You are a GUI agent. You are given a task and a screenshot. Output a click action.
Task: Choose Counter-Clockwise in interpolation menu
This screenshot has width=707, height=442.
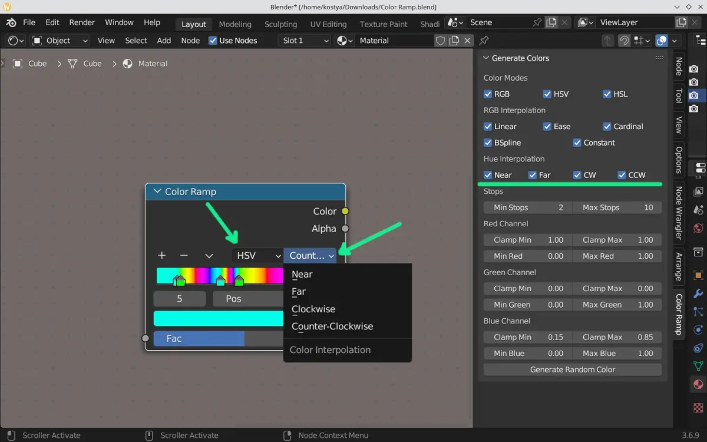pos(348,326)
